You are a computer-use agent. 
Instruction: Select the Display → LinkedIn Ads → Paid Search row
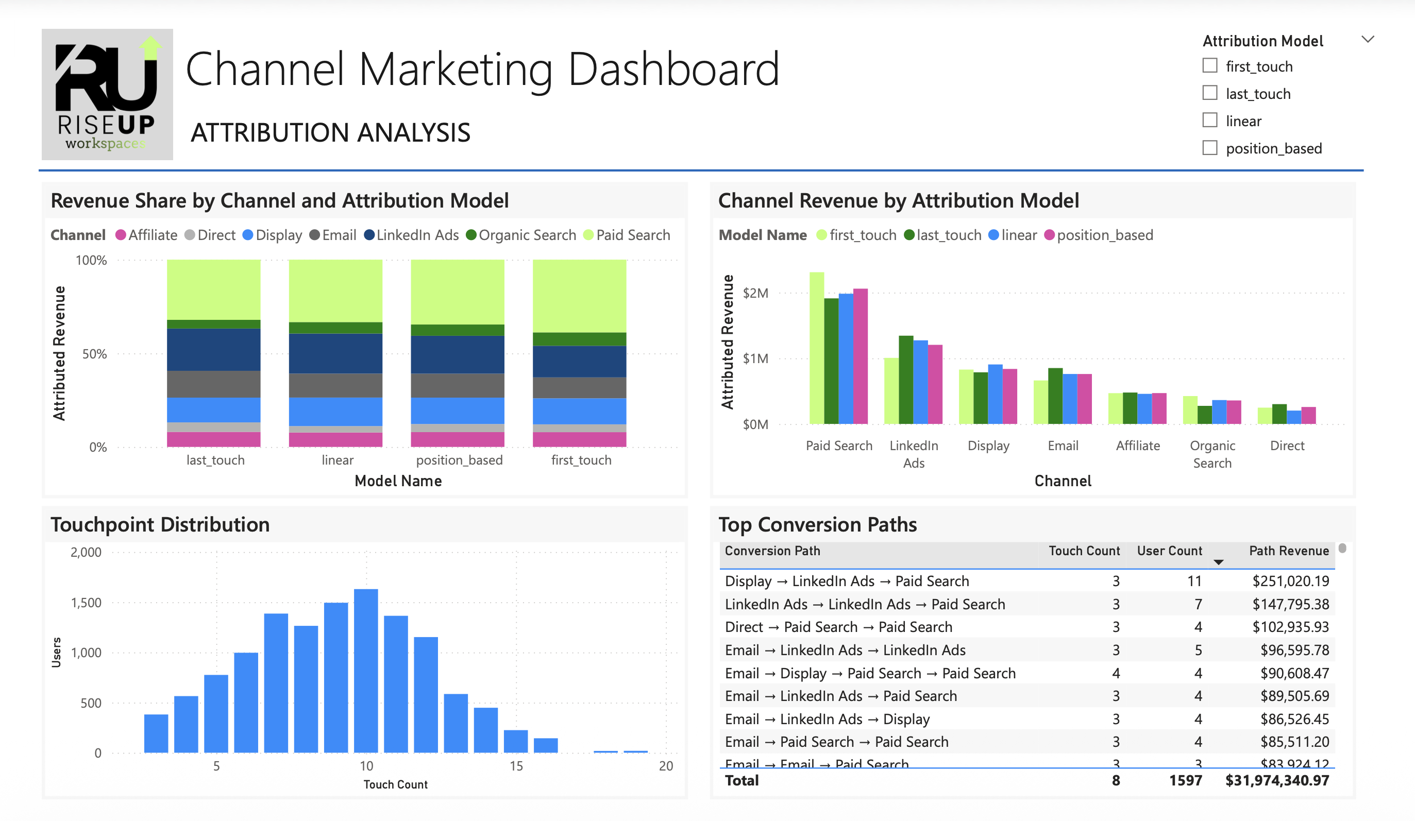point(848,581)
